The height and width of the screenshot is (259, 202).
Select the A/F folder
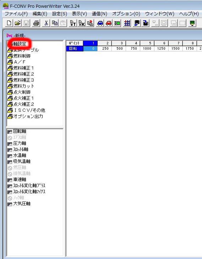coord(17,62)
